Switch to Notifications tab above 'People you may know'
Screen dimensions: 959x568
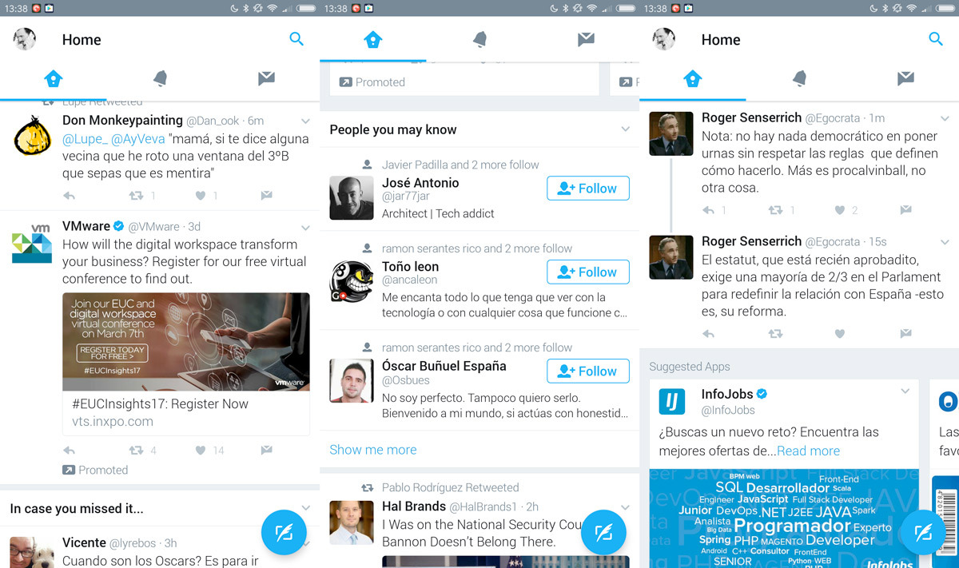pos(479,40)
